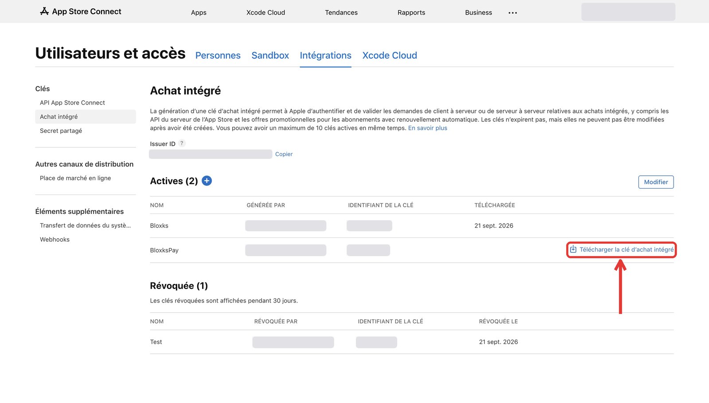The height and width of the screenshot is (403, 709).
Task: Switch to the Xcode Cloud tab beside Intégrations
Action: (x=390, y=55)
